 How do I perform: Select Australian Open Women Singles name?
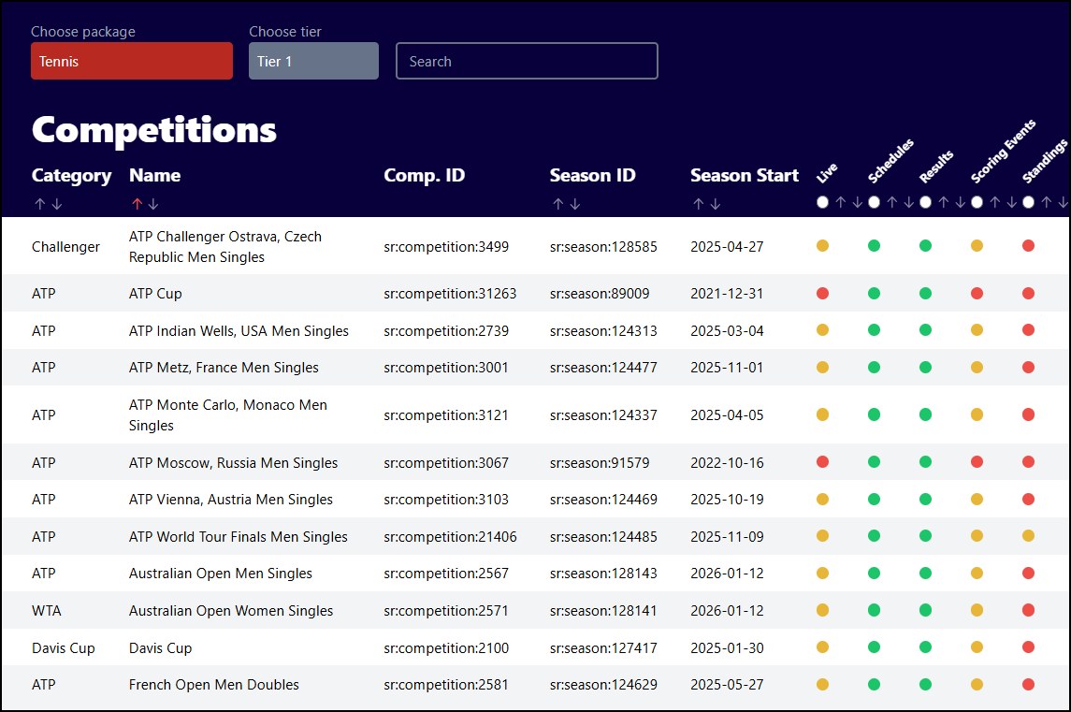tap(231, 611)
